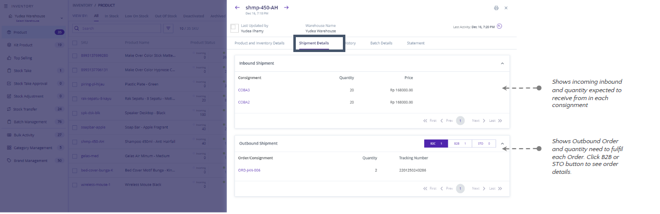Open Batch Management in the sidebar
The height and width of the screenshot is (214, 660).
34,122
